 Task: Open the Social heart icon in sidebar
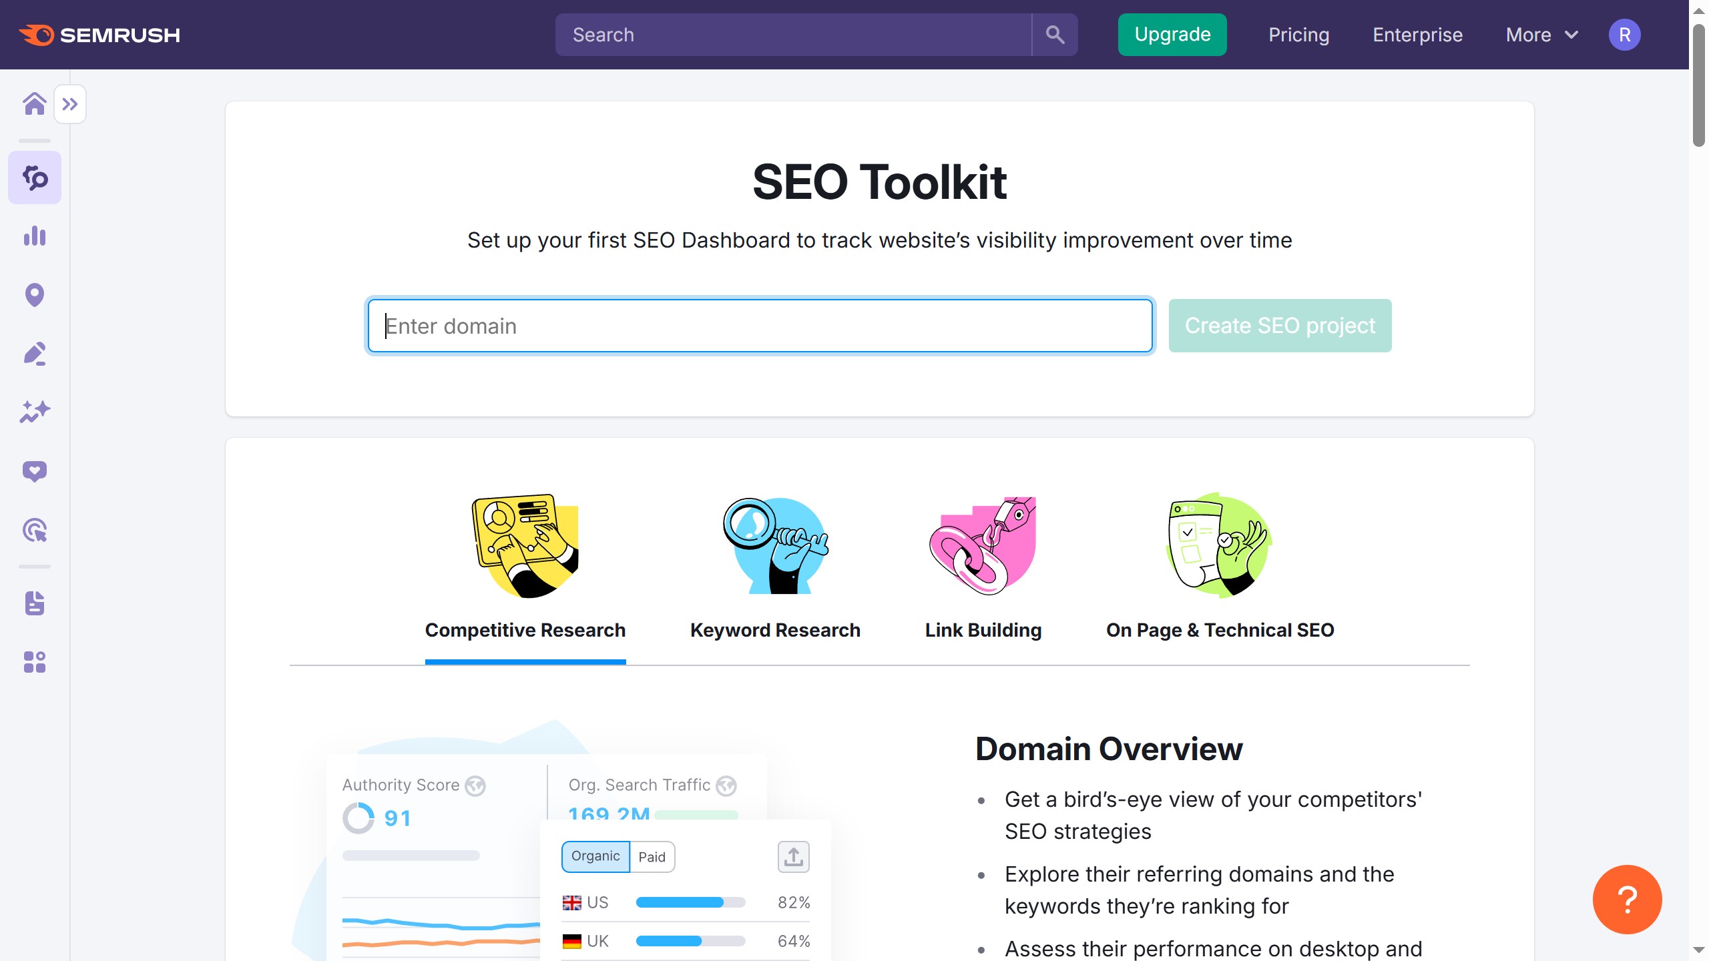(x=34, y=471)
